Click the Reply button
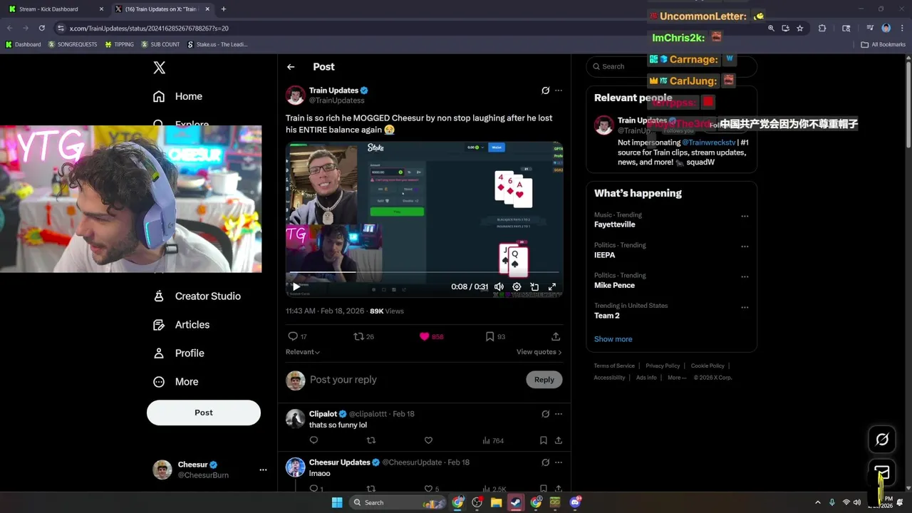 (x=544, y=380)
